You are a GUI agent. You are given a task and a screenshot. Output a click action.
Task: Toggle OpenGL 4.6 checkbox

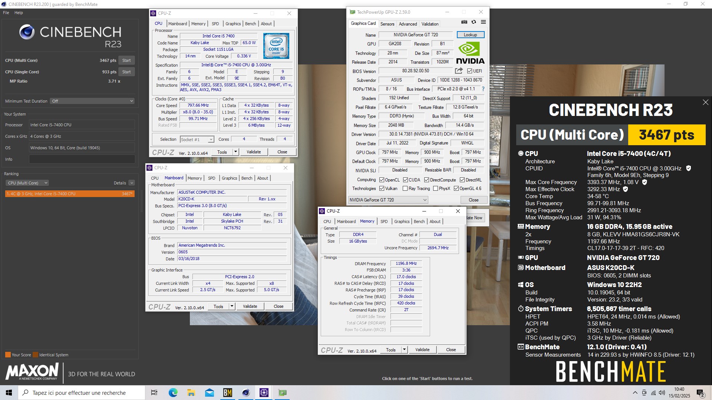pos(456,189)
